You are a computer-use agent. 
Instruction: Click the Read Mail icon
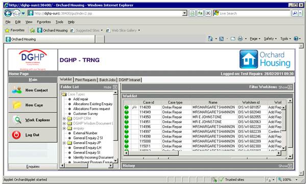pos(233,39)
